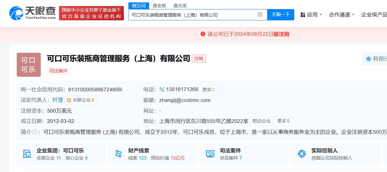Switch to the 查关系 search tab
387x172 pixels.
click(x=180, y=5)
